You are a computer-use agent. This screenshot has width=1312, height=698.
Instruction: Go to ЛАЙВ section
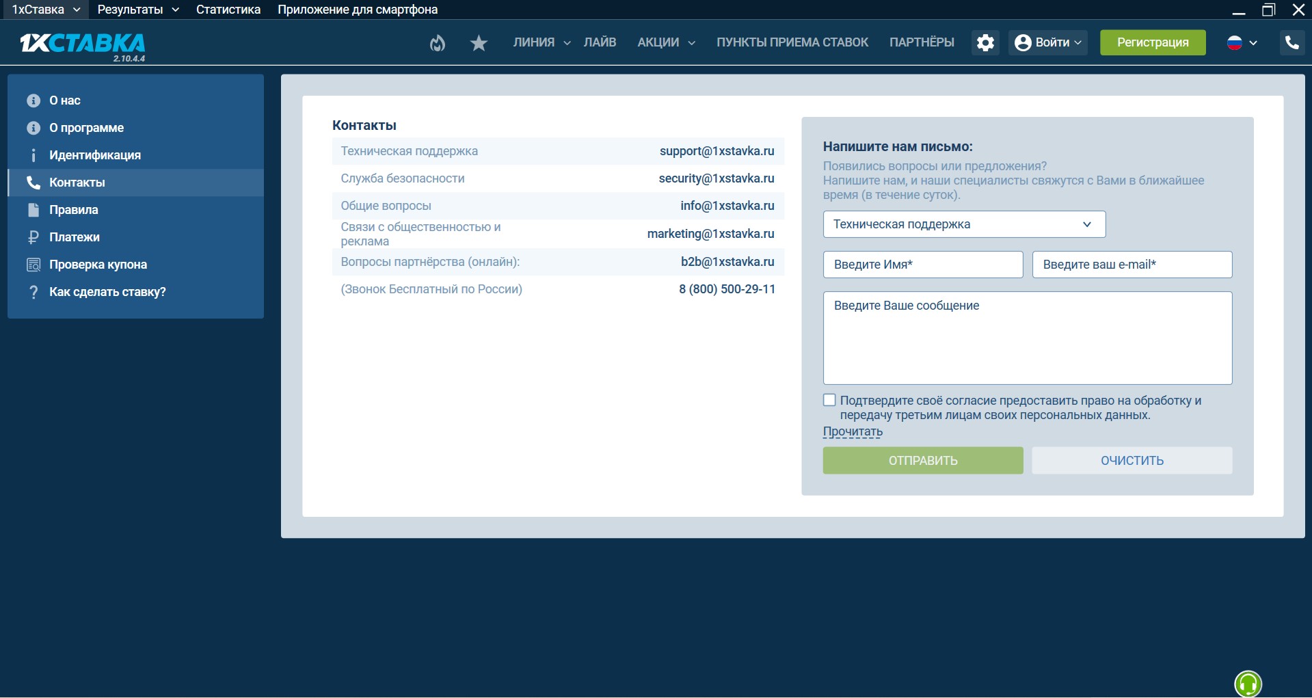point(600,42)
